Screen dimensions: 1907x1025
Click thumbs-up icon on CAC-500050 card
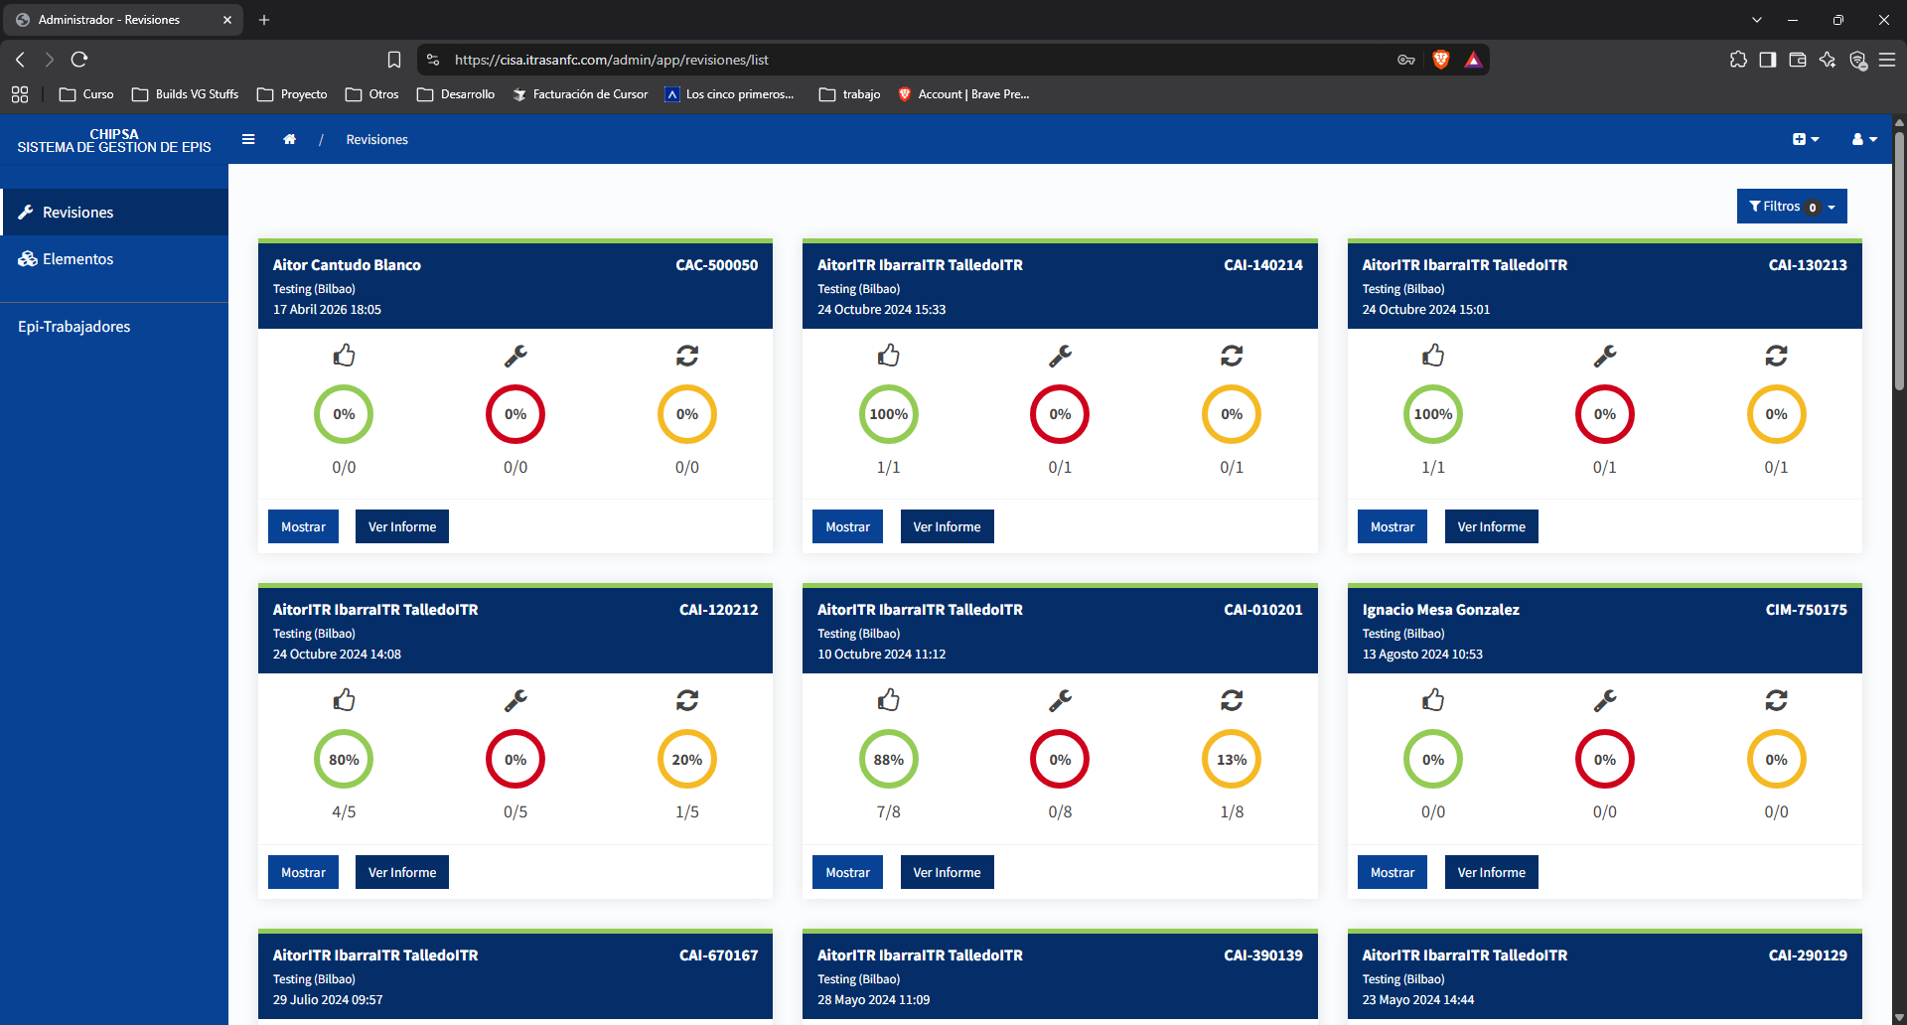pyautogui.click(x=344, y=356)
